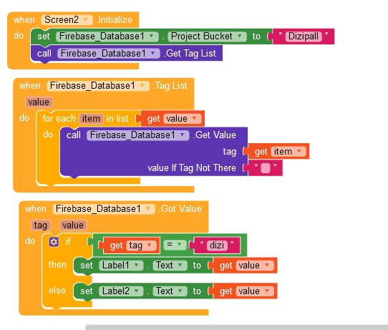This screenshot has width=388, height=330.
Task: Click the tag parameter in Got Value event
Action: pyautogui.click(x=41, y=225)
